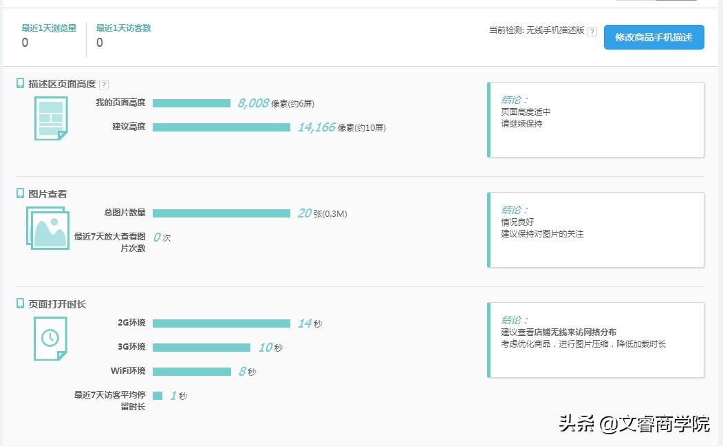This screenshot has height=446, width=723.
Task: Click the 我的页面高度 progress bar
Action: pyautogui.click(x=193, y=103)
